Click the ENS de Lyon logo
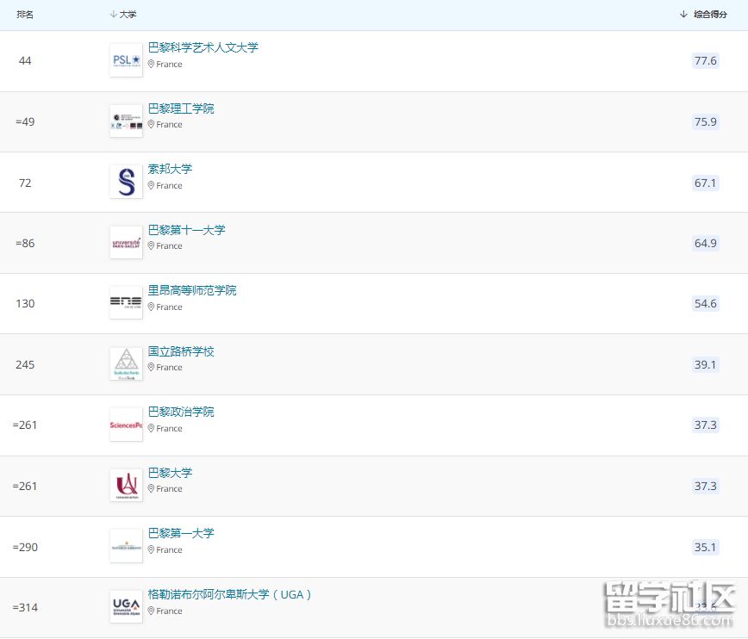Screen dimensions: 748x639 coord(126,303)
